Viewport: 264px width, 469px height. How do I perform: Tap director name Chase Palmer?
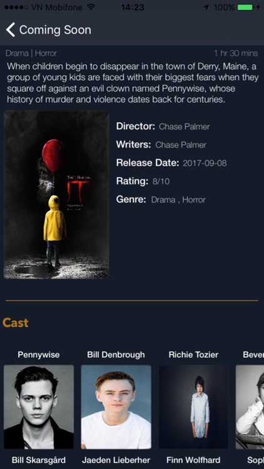tap(185, 126)
